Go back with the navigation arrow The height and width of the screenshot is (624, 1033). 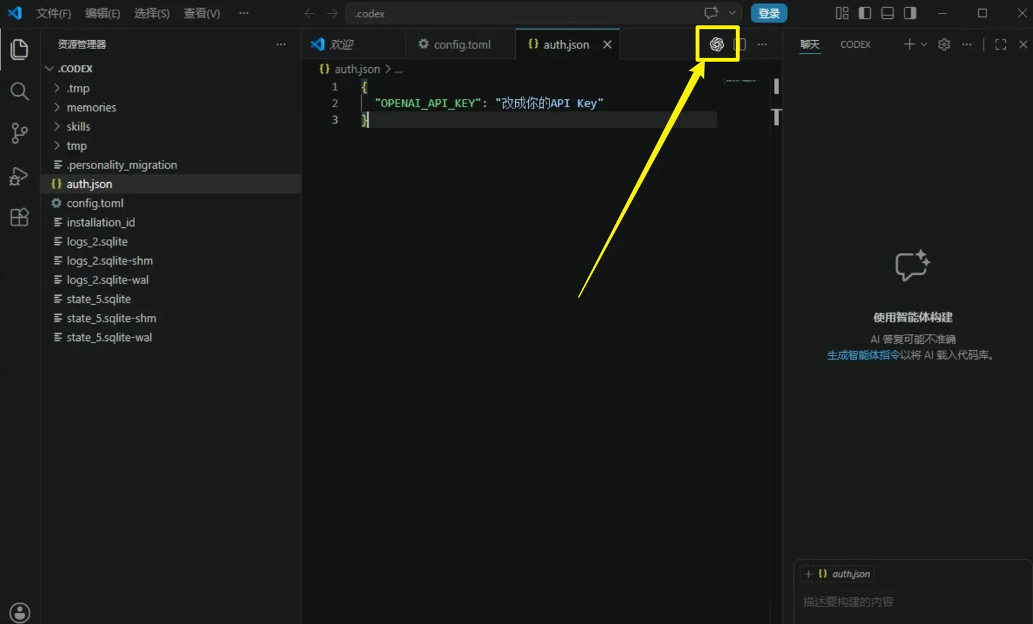click(309, 14)
